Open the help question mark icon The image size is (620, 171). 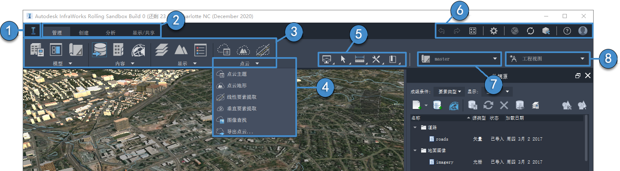tap(567, 31)
